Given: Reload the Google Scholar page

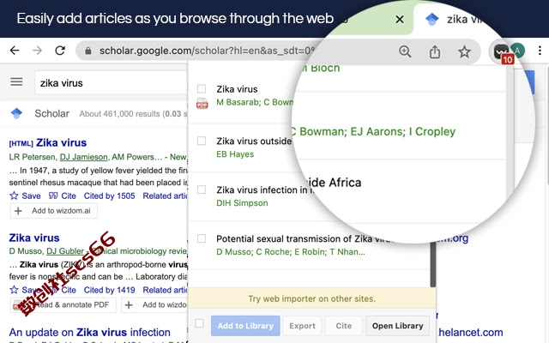Looking at the screenshot, I should (60, 51).
